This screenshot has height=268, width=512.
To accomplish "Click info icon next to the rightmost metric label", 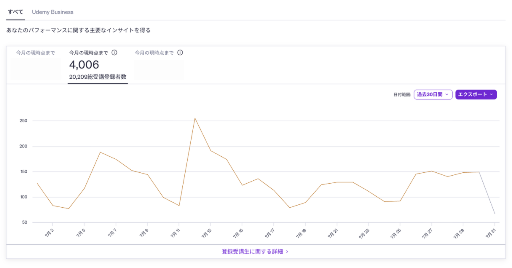I will pos(180,52).
